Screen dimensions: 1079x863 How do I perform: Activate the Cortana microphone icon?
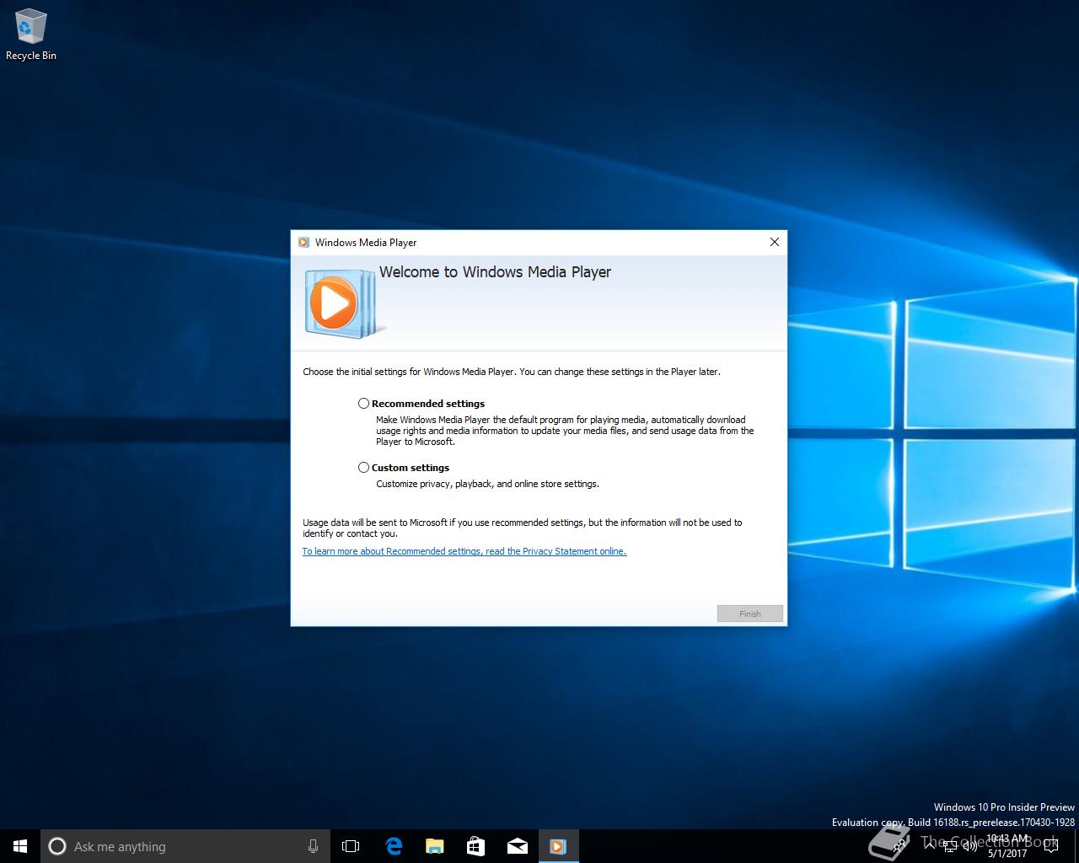[313, 846]
